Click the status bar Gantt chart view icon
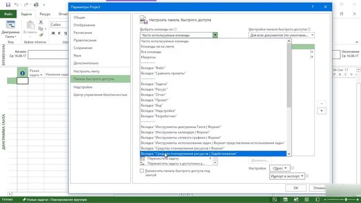This screenshot has width=361, height=203. 275,200
